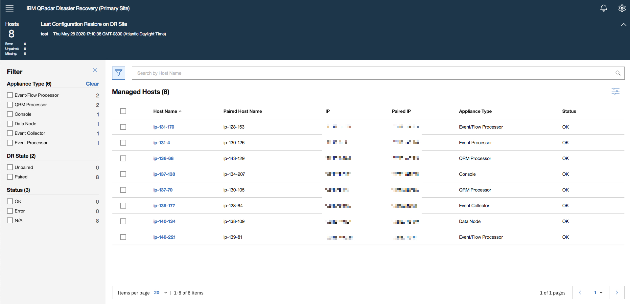The image size is (630, 304).
Task: Click Appliance Type column header
Action: [x=475, y=111]
